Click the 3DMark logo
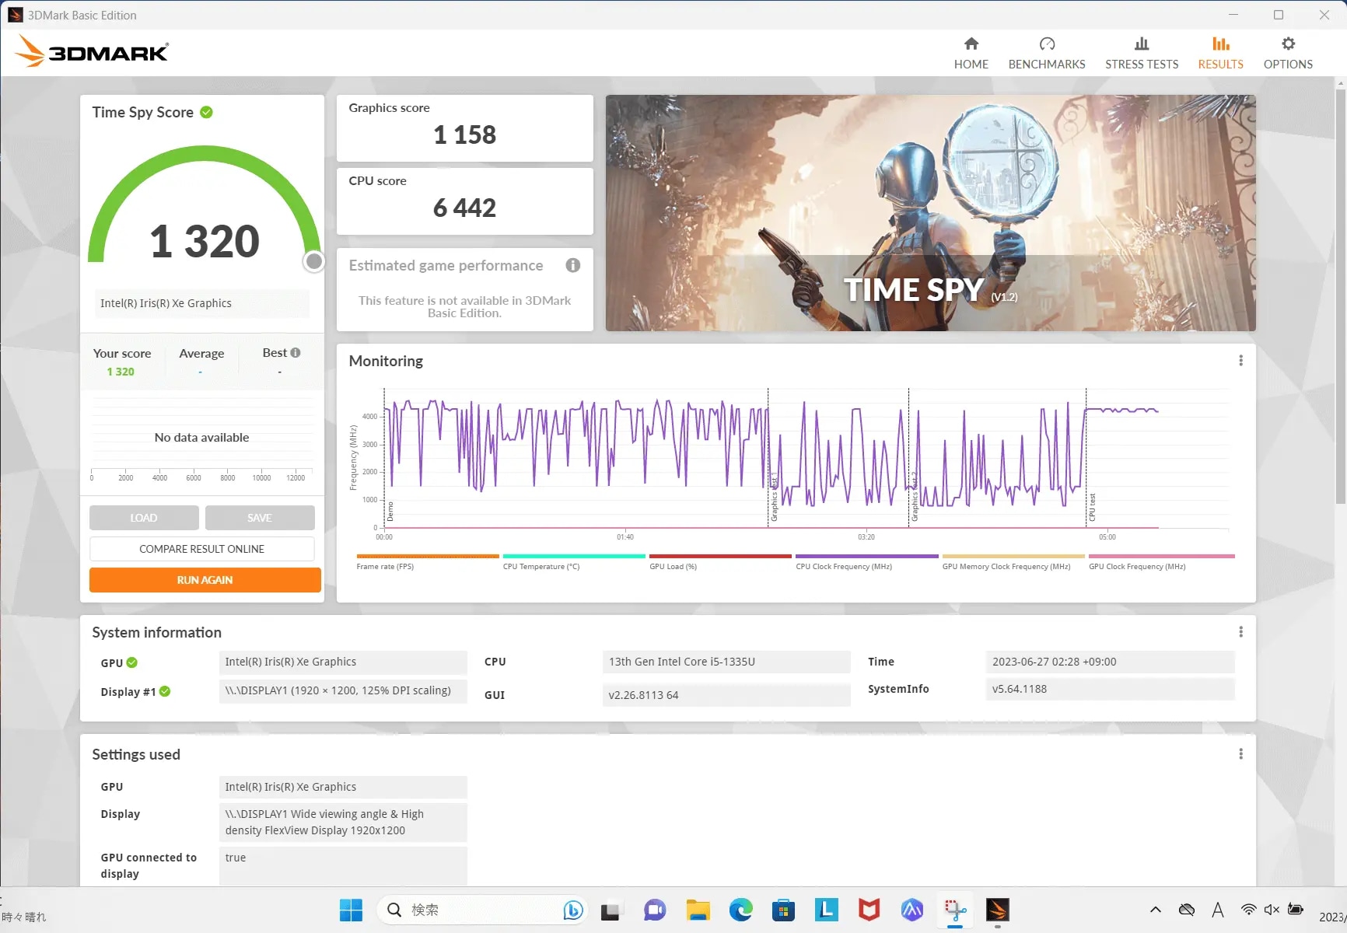The width and height of the screenshot is (1347, 933). [x=92, y=51]
